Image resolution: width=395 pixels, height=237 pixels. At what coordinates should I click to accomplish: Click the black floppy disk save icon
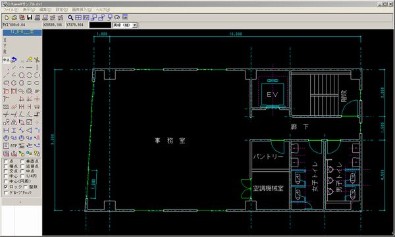coord(30,17)
